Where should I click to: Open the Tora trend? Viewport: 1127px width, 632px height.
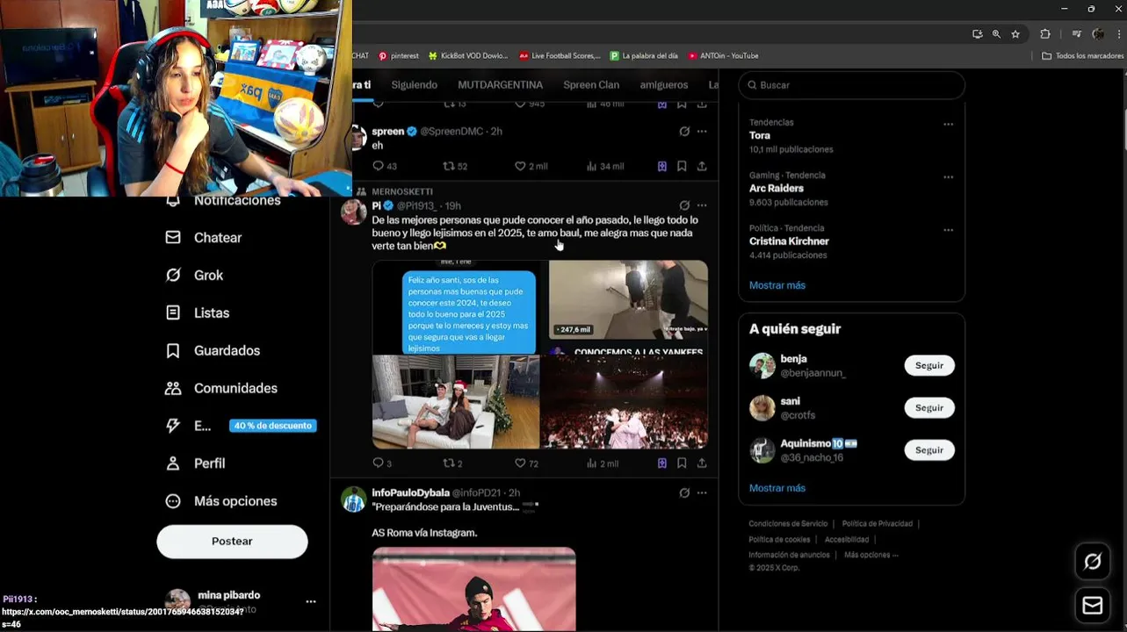coord(851,136)
